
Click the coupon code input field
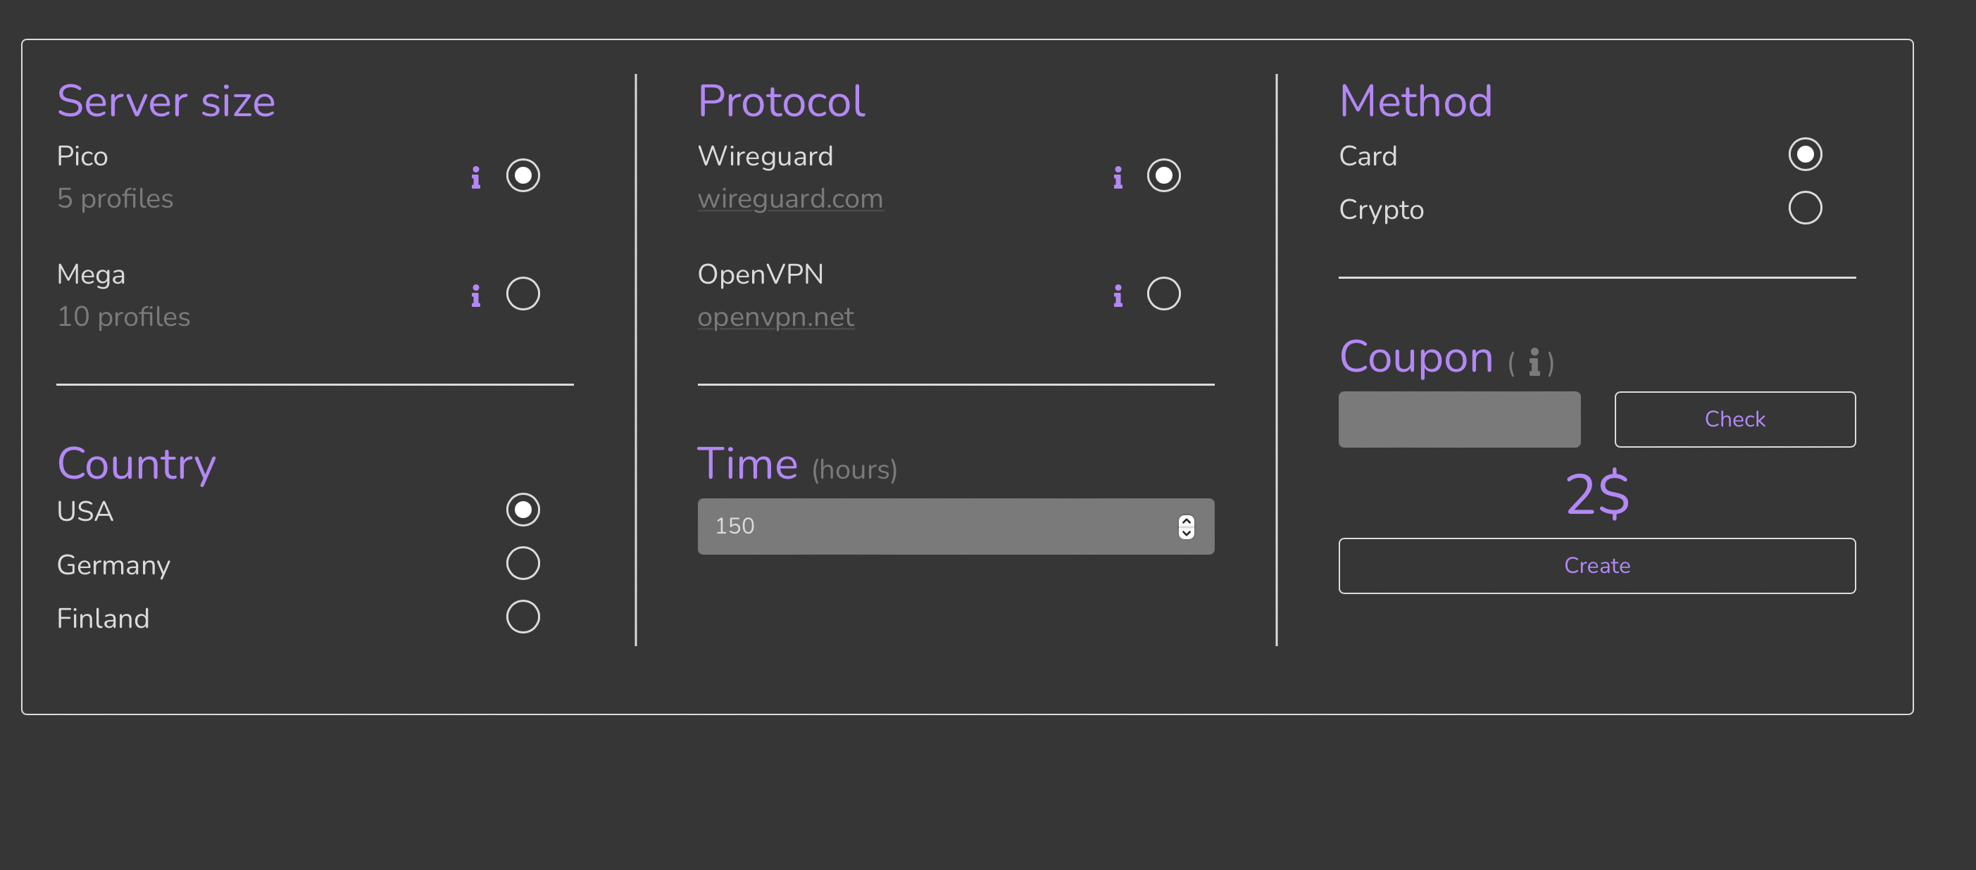click(x=1459, y=420)
